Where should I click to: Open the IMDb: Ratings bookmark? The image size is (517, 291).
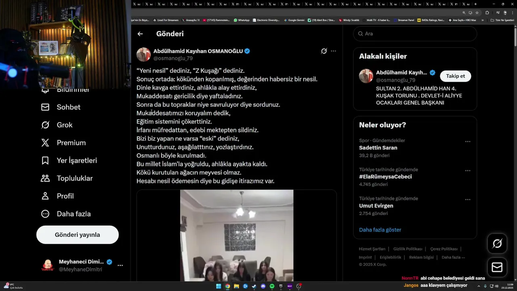pyautogui.click(x=431, y=20)
